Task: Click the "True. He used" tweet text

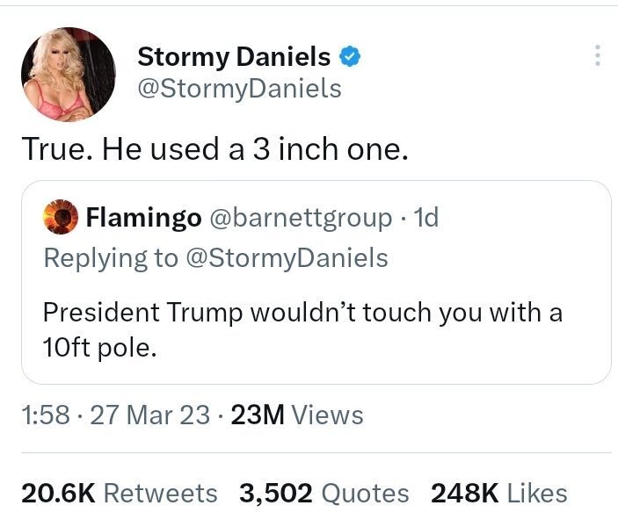Action: (215, 150)
